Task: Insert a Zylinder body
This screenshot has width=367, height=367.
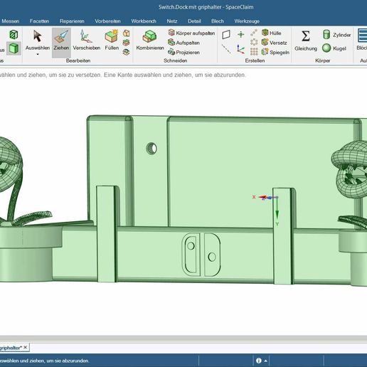Action: [336, 35]
